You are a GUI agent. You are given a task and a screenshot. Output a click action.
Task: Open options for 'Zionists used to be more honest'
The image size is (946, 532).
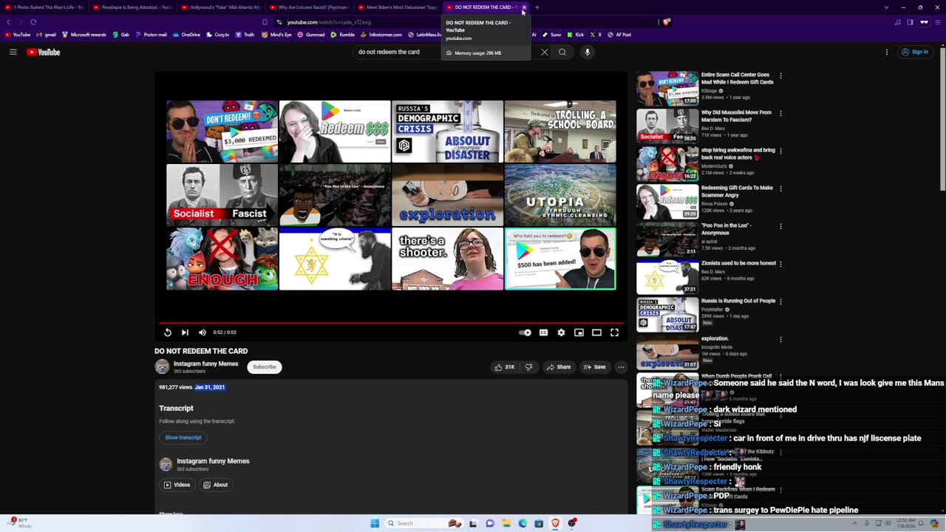780,264
